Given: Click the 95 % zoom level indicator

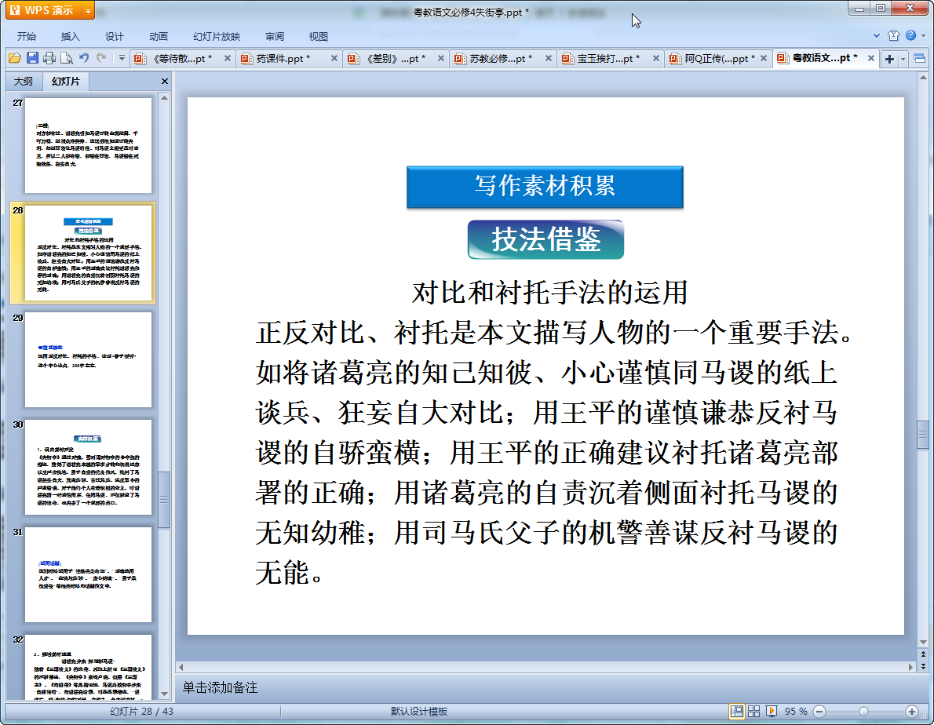Looking at the screenshot, I should click(x=796, y=712).
